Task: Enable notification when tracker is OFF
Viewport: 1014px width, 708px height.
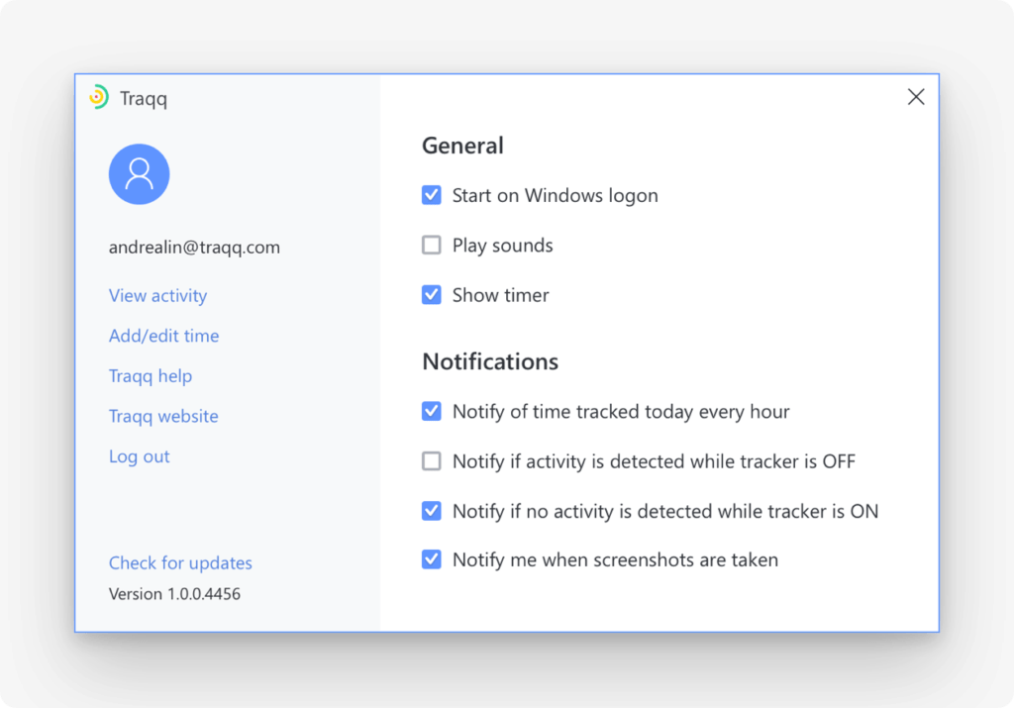Action: coord(432,461)
